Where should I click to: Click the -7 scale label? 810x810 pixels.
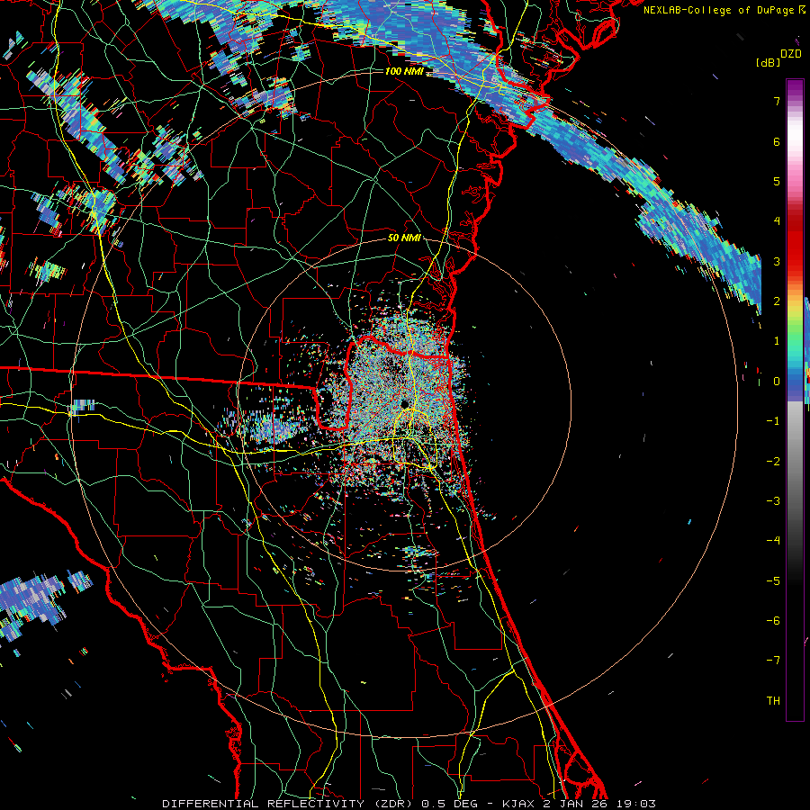[x=773, y=661]
